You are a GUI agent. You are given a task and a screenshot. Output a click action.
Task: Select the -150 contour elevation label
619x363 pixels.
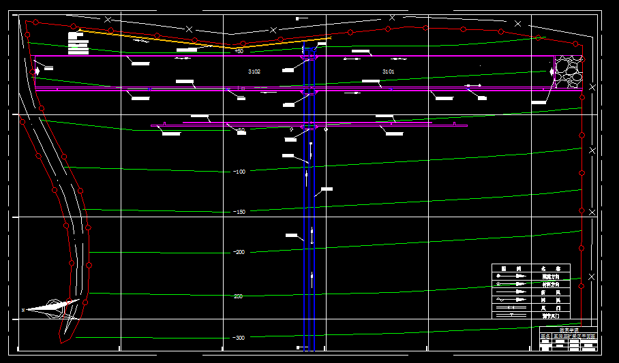pos(239,212)
